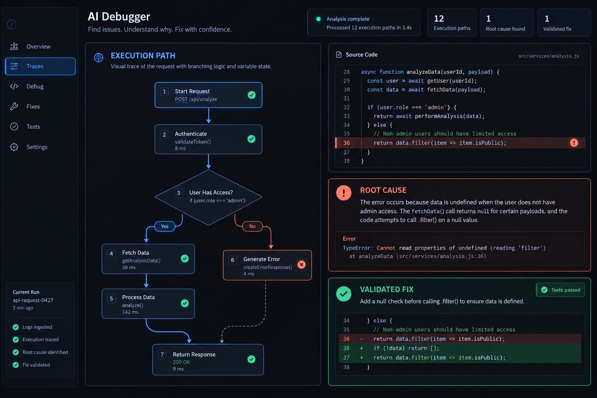Click the added diff line numbered 37
Image resolution: width=597 pixels, height=398 pixels.
point(460,358)
